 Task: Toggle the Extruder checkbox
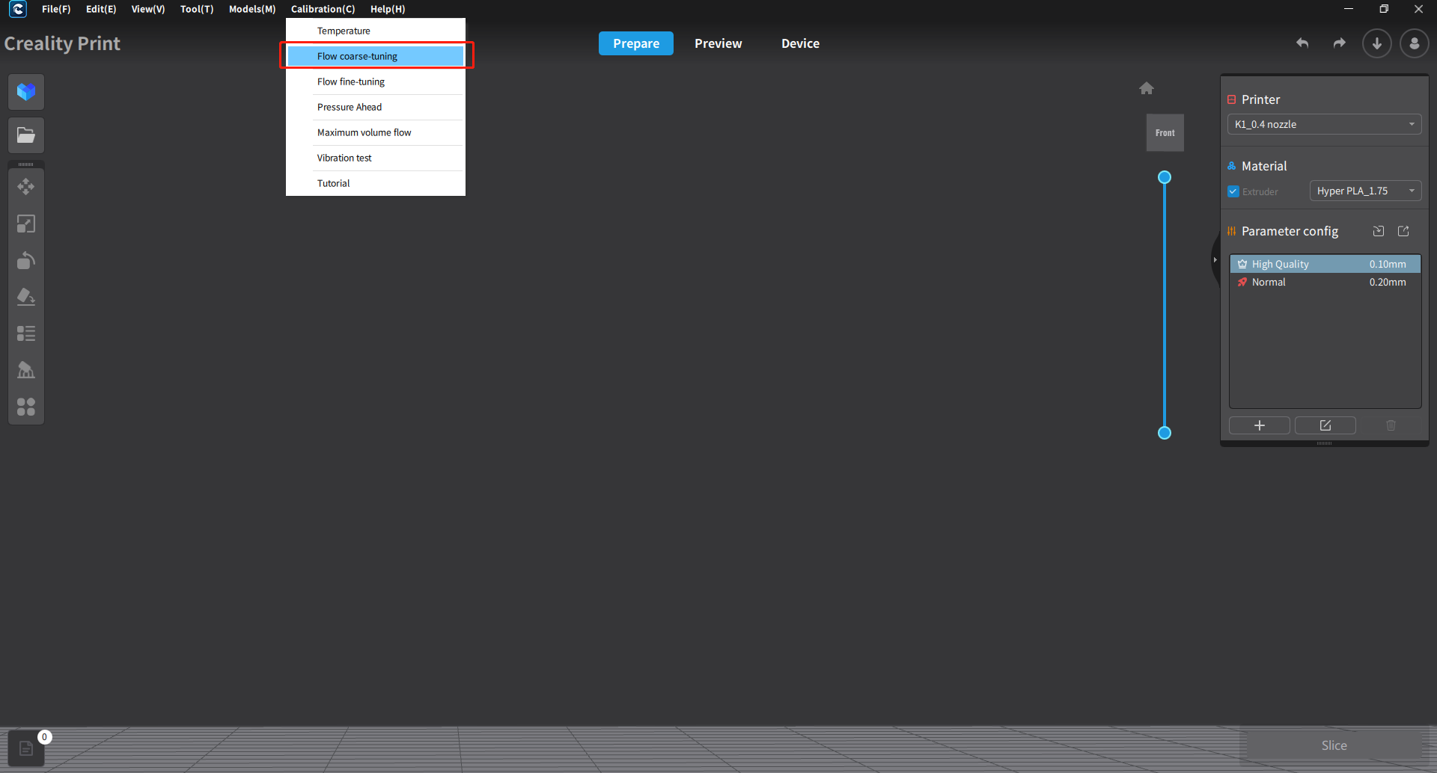1233,191
